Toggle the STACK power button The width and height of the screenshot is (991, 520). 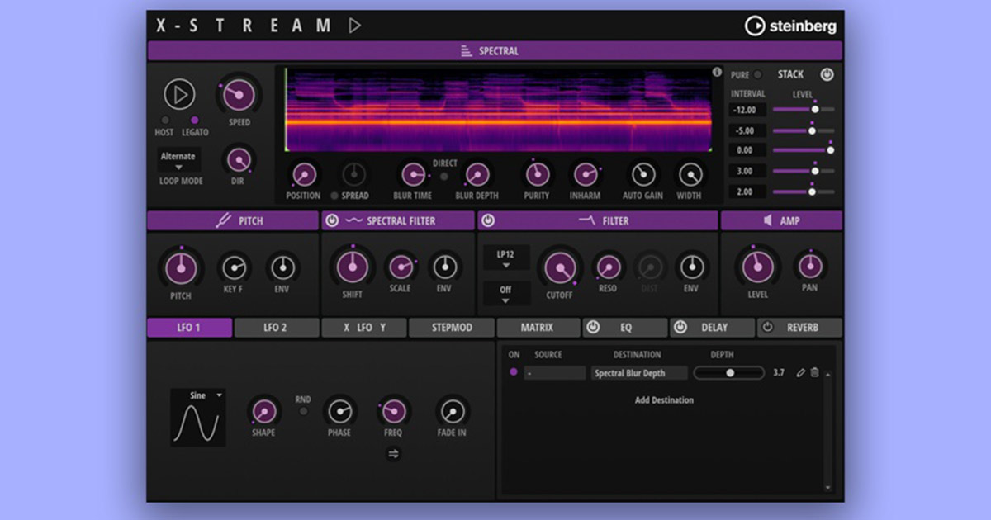click(x=827, y=74)
